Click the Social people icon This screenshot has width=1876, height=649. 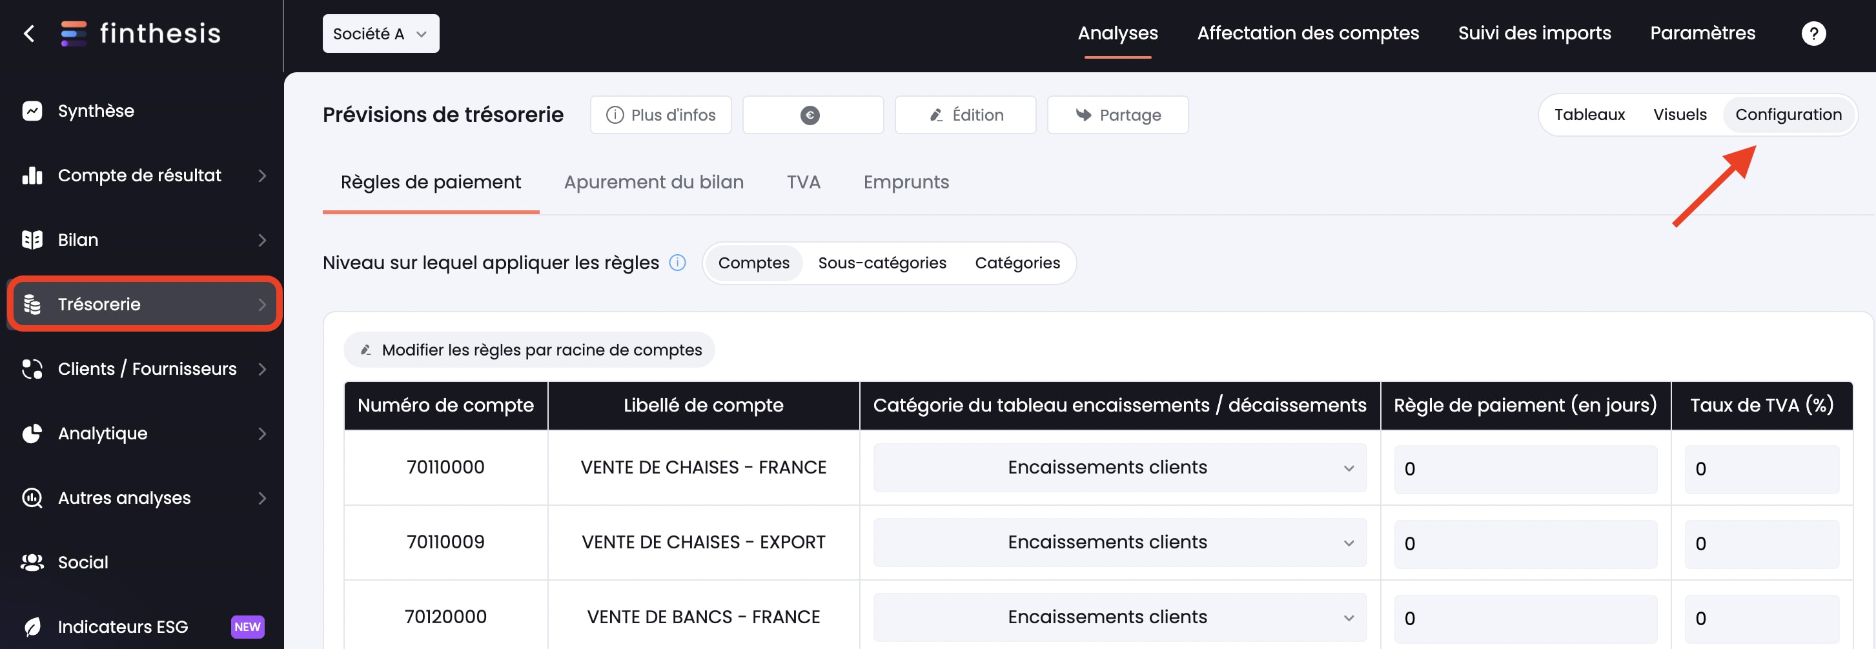pyautogui.click(x=32, y=562)
